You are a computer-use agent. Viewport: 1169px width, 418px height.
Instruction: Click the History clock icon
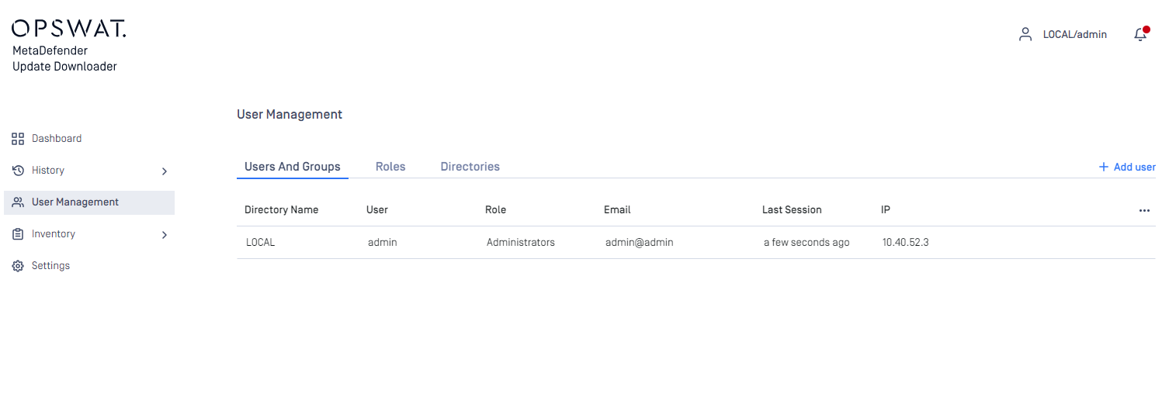click(x=18, y=171)
